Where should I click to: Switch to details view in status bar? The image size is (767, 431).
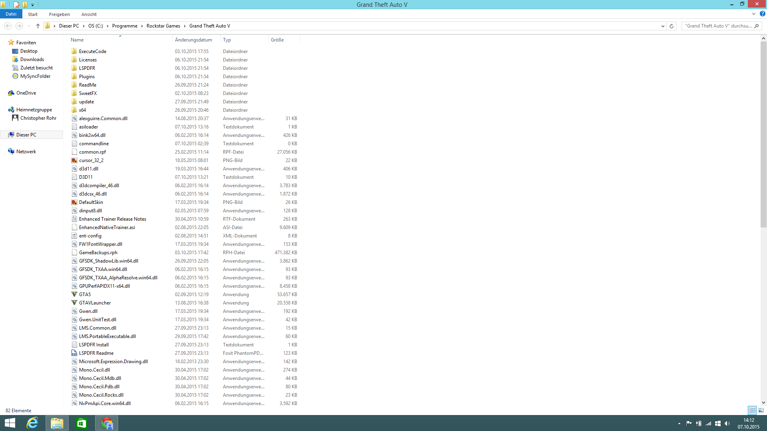pyautogui.click(x=752, y=410)
